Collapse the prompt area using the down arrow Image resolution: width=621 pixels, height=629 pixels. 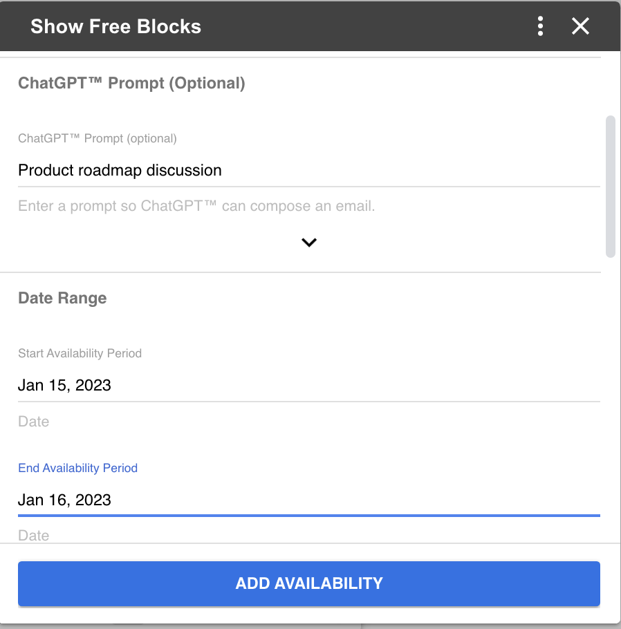[x=309, y=243]
